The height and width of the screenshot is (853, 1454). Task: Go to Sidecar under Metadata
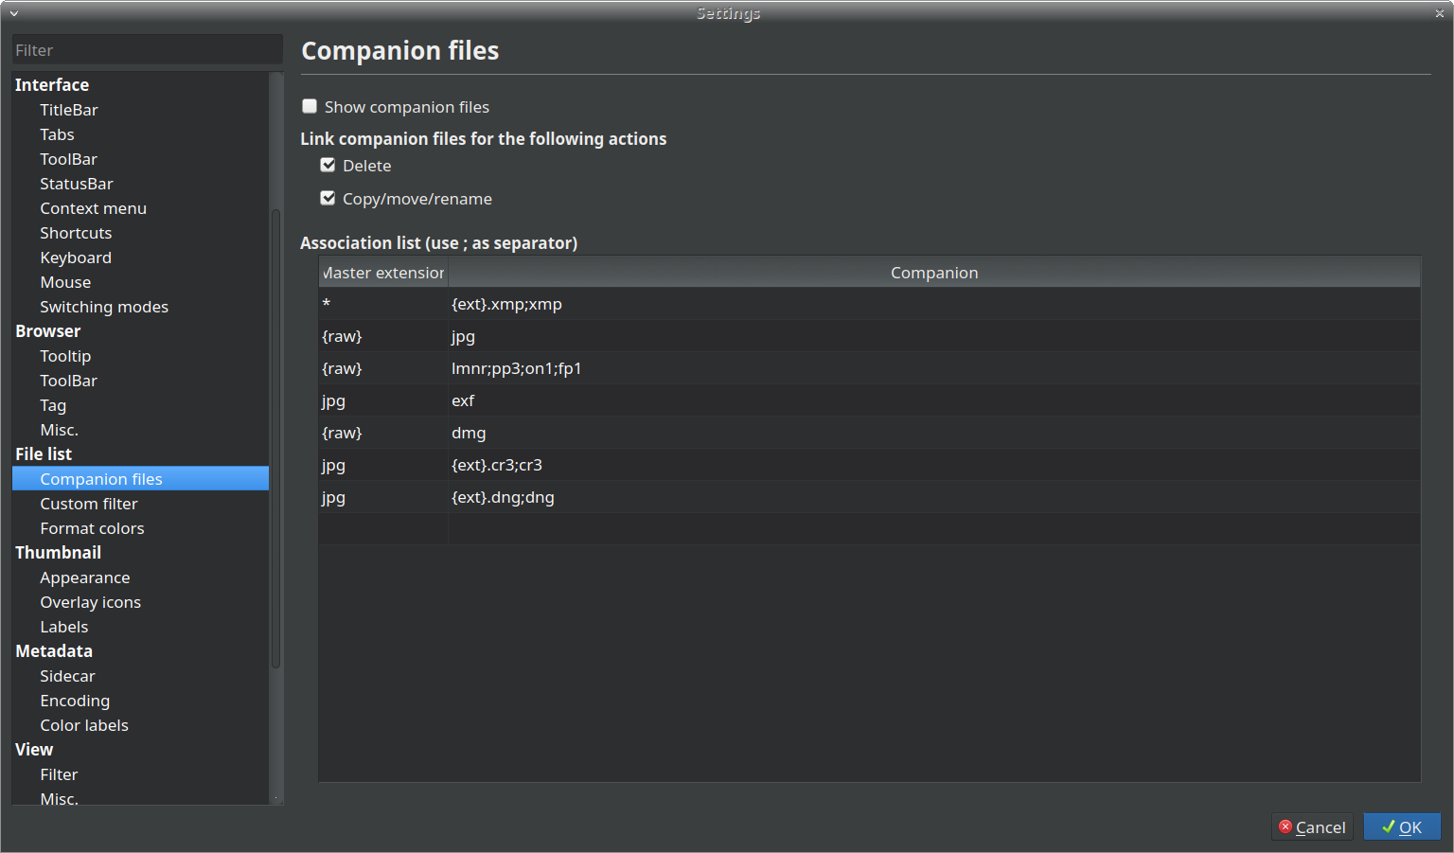click(x=67, y=676)
